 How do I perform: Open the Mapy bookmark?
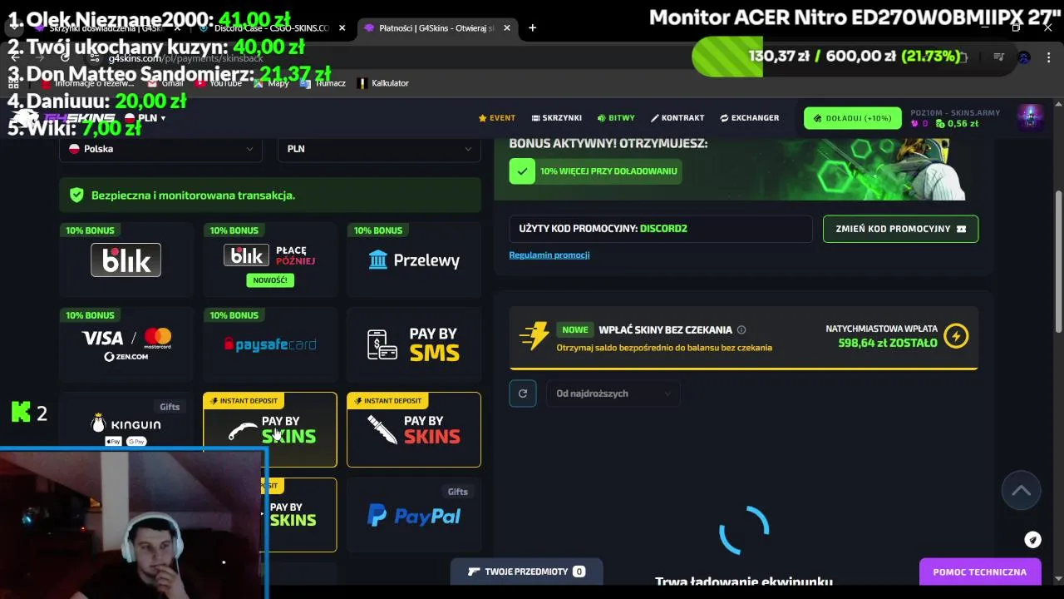click(272, 83)
